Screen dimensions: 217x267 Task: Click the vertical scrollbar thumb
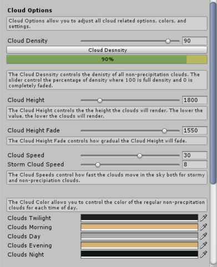(213, 93)
